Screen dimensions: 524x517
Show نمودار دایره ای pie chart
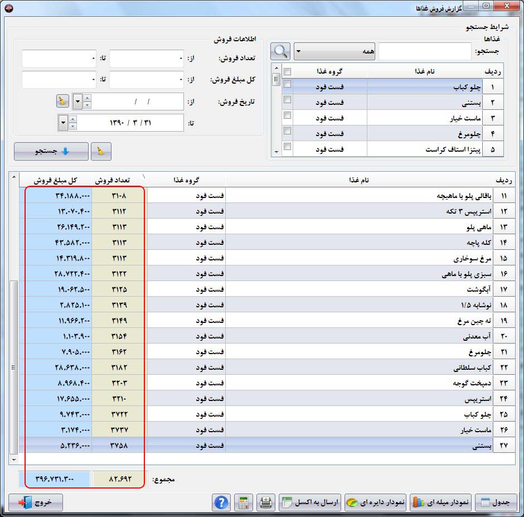click(x=375, y=502)
